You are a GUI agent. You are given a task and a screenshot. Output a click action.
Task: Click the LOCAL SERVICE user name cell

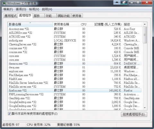65,41
